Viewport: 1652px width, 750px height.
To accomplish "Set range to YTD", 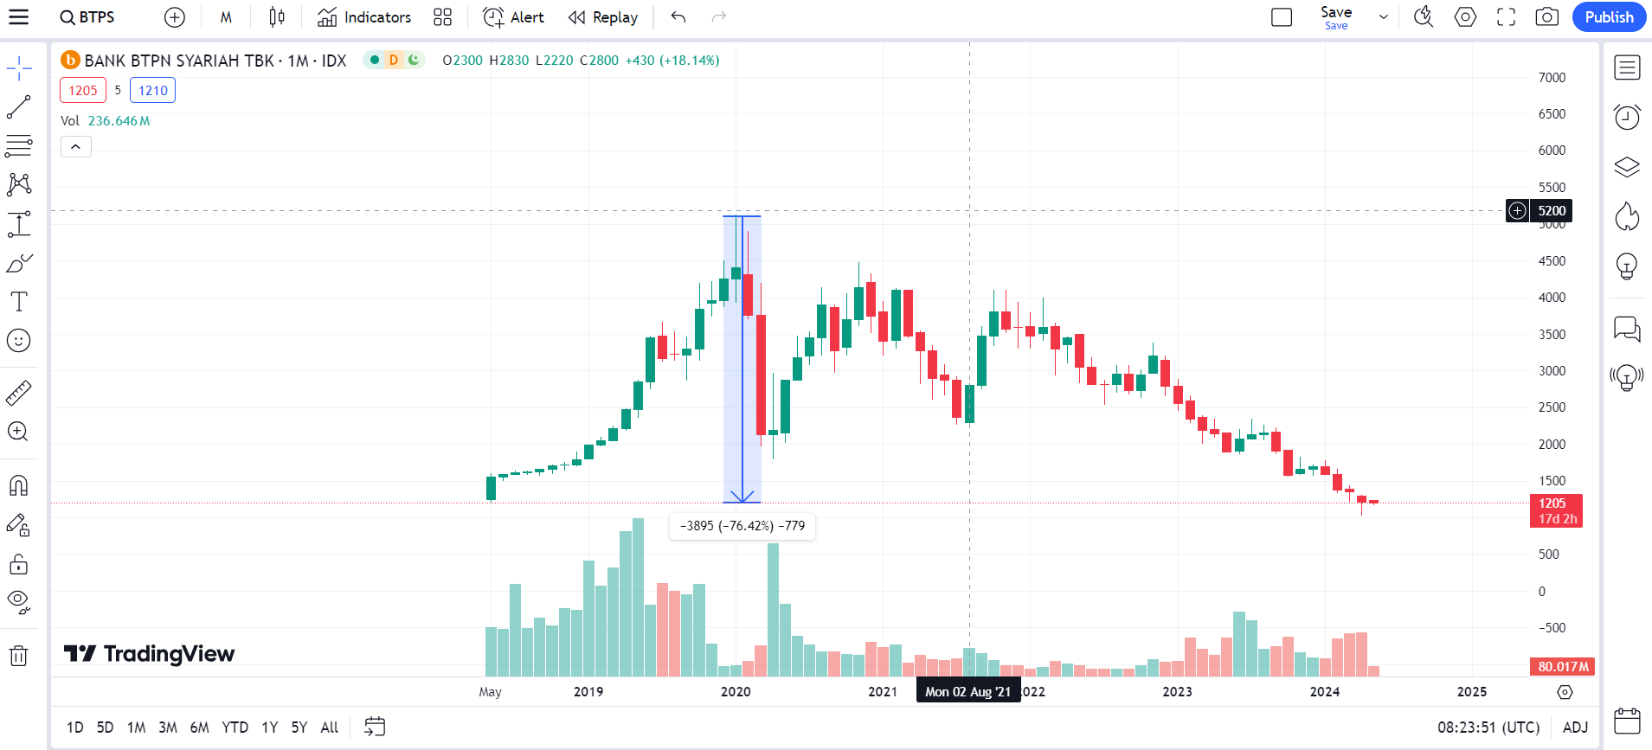I will 235,728.
